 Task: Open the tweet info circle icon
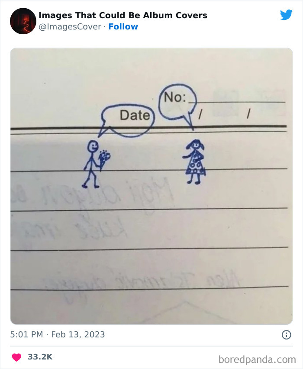[286, 335]
